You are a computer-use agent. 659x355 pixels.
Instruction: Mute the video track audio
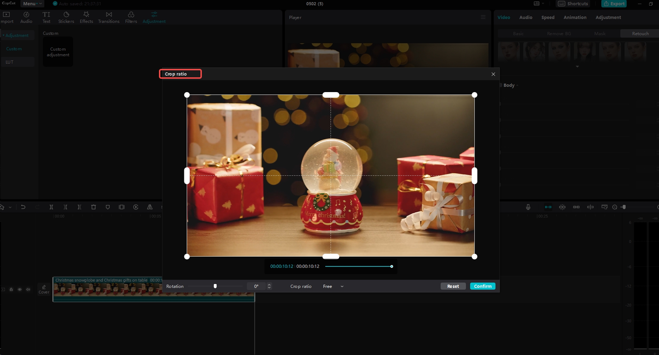click(x=28, y=290)
